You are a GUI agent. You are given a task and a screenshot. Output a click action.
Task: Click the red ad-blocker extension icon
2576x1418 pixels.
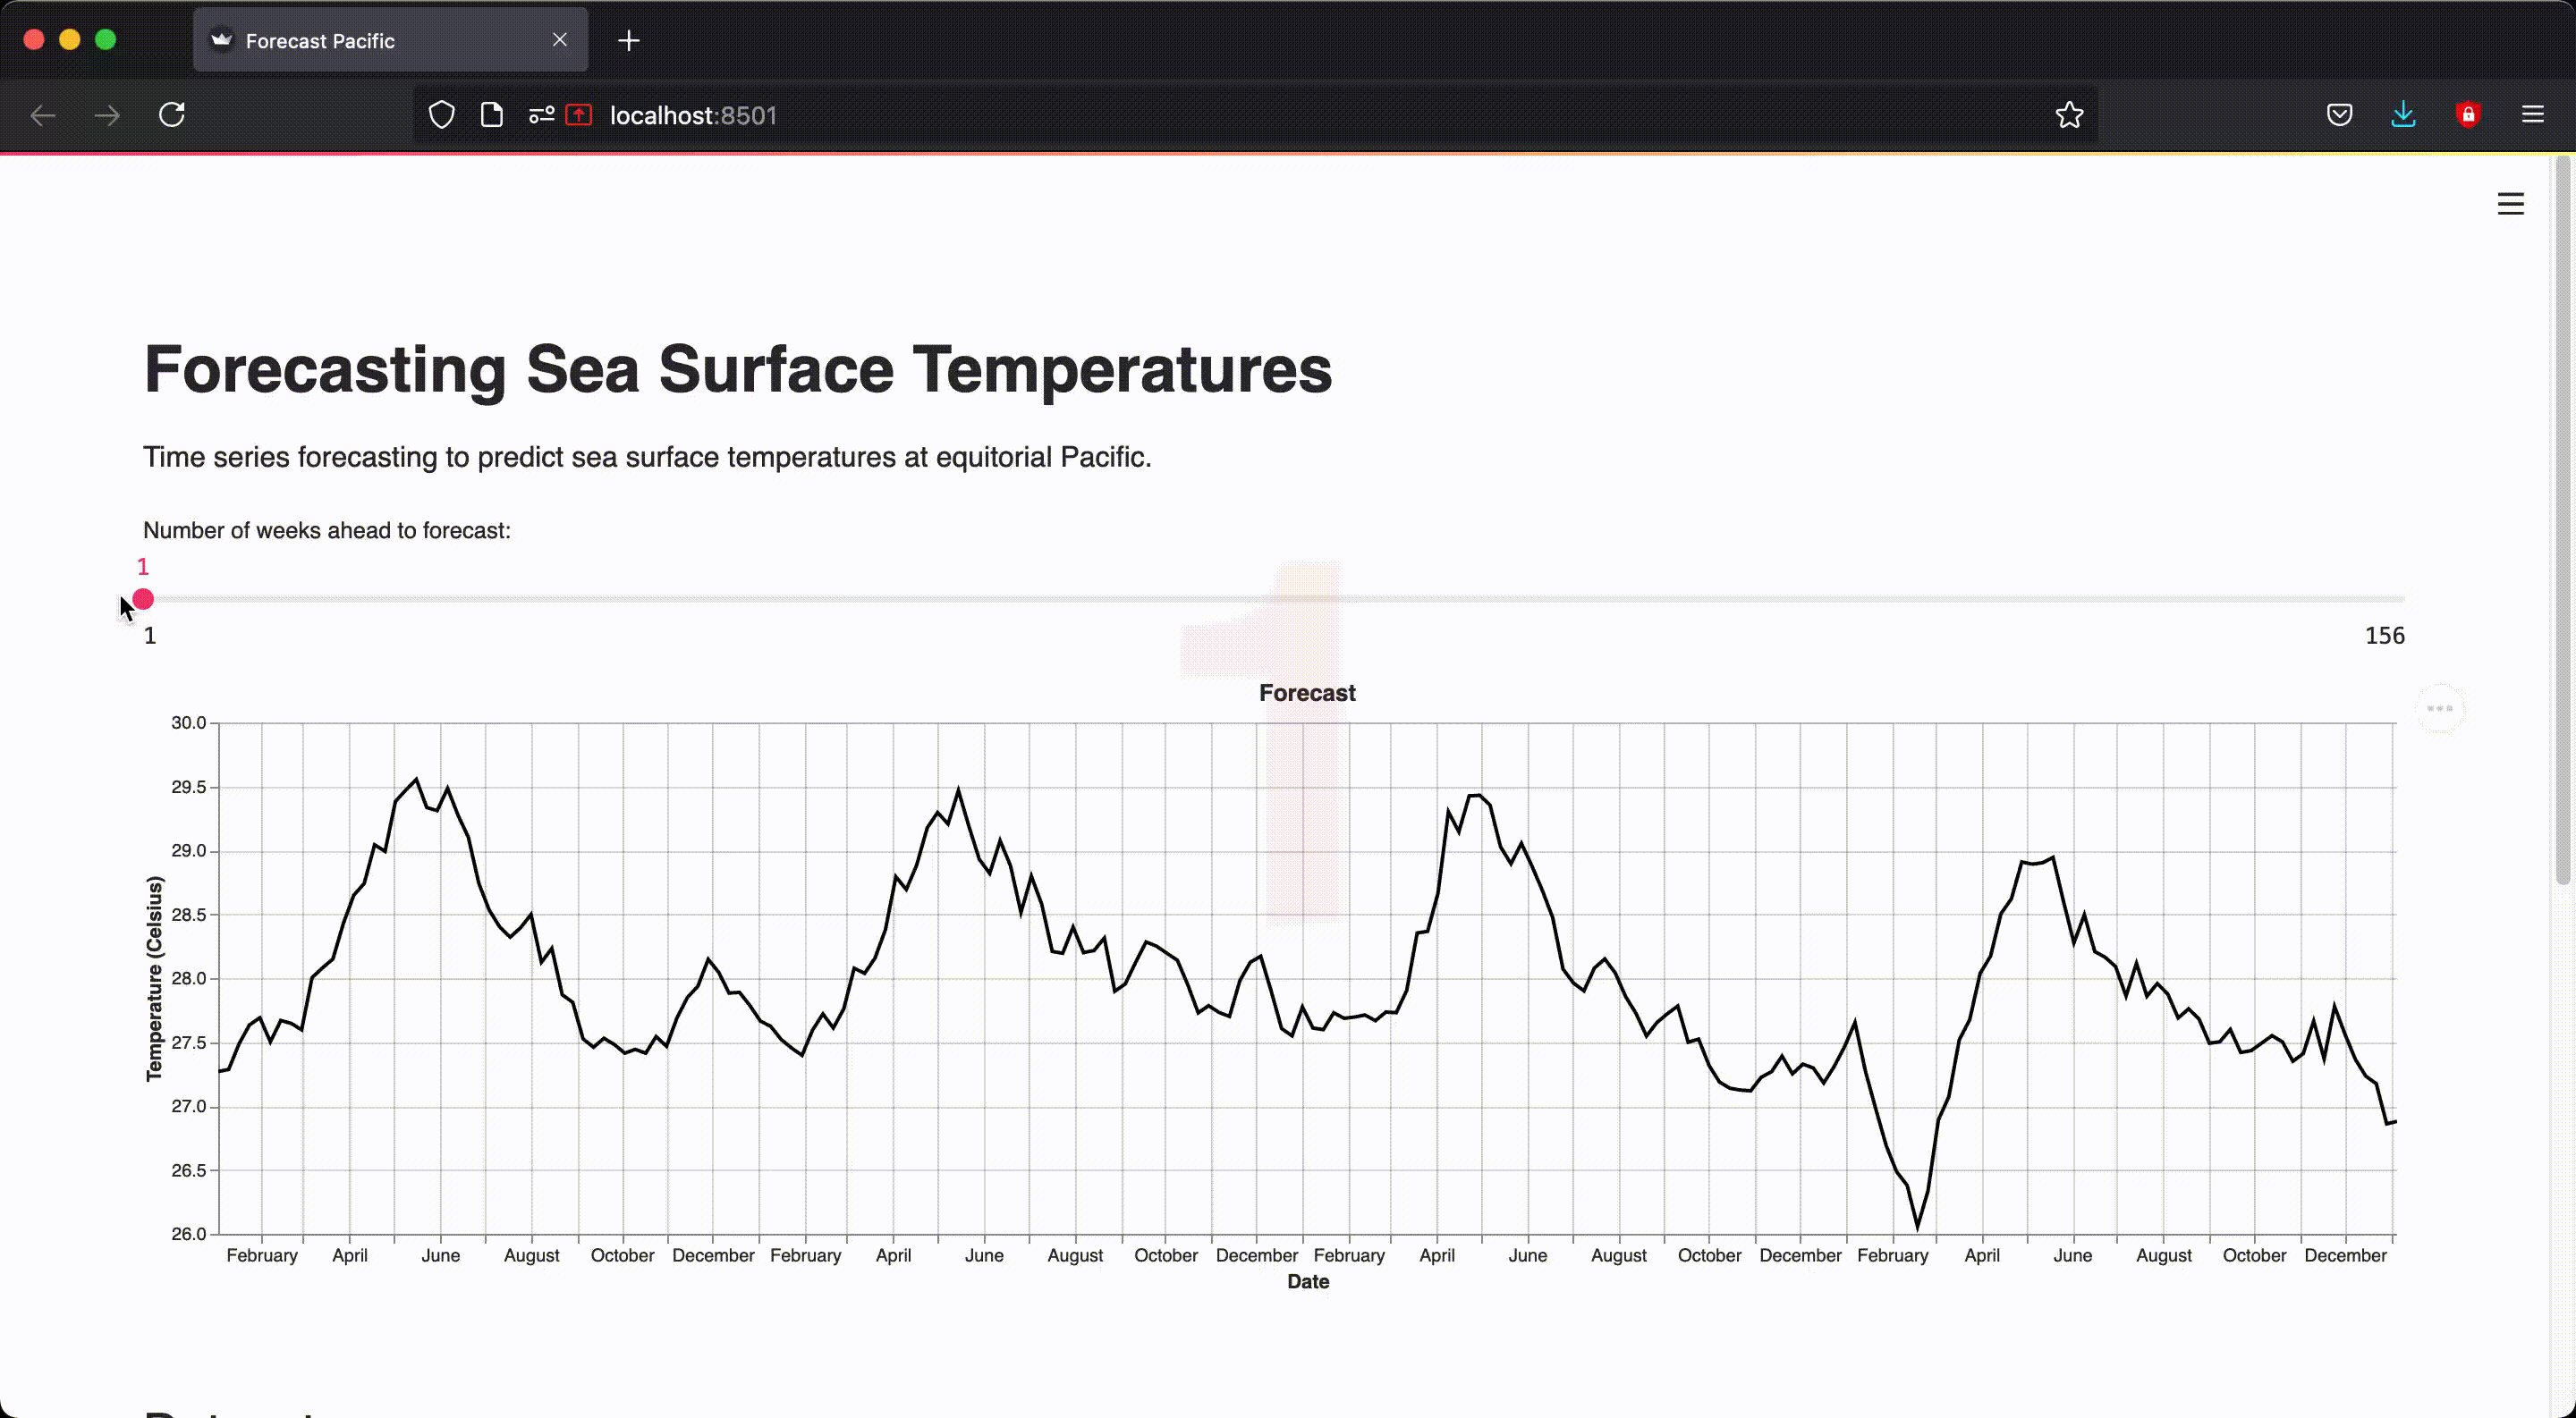point(2467,115)
